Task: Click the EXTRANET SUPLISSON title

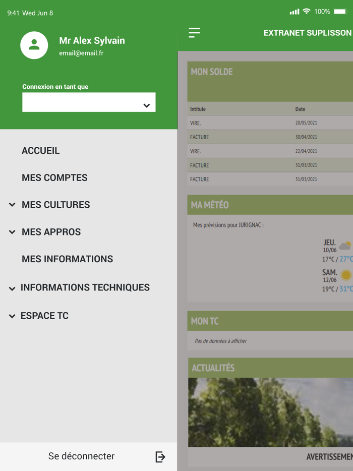Action: [x=307, y=33]
